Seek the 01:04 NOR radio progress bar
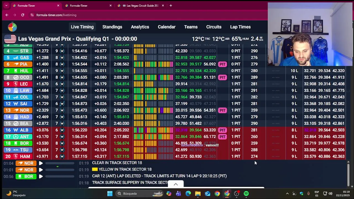The height and width of the screenshot is (199, 354). [59, 163]
